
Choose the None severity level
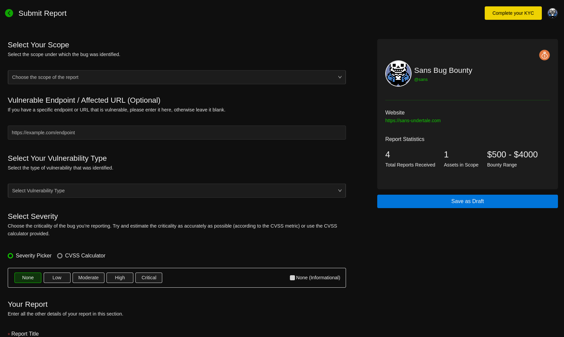pos(28,278)
